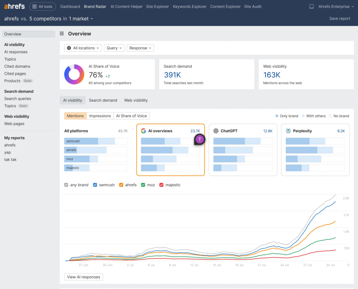Open Topics under AI visibility in the sidebar
Viewport: 358px width, 289px height.
(10, 59)
